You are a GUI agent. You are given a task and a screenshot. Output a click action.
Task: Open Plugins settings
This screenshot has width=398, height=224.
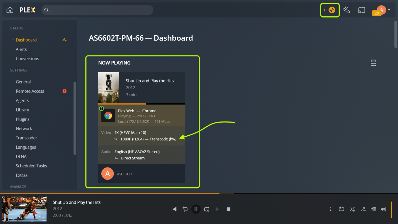(23, 119)
